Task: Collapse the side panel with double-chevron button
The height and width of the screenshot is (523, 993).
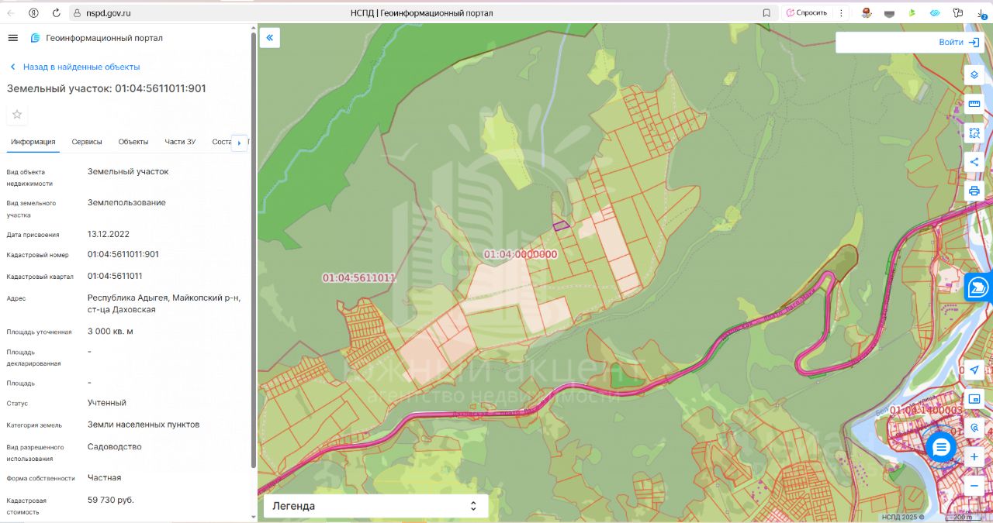Action: [x=270, y=37]
